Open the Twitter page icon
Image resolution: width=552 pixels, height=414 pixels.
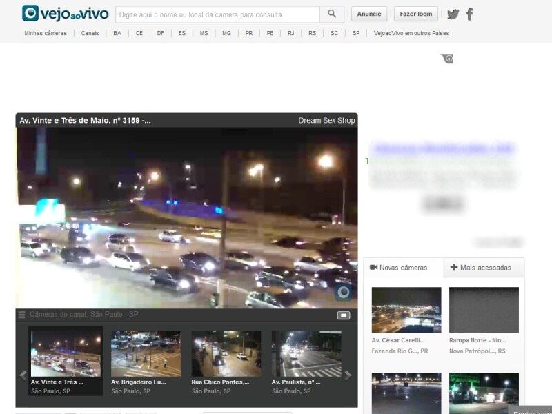(x=453, y=14)
